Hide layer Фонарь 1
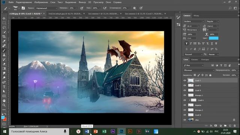 (185, 95)
